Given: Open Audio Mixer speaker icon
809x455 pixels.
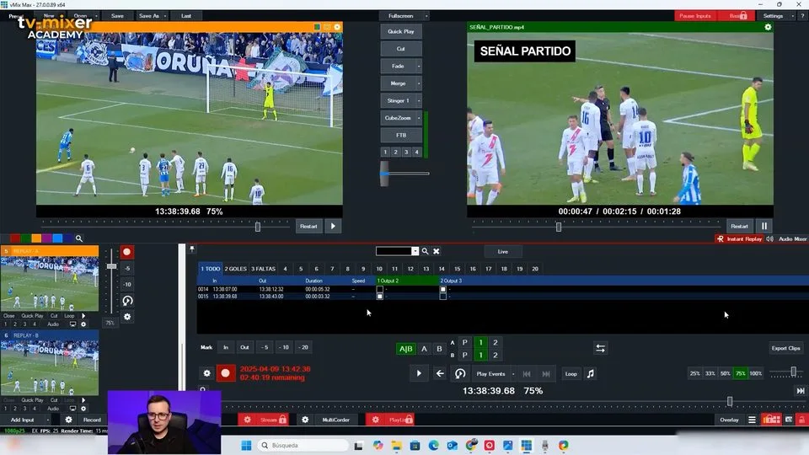Looking at the screenshot, I should [x=769, y=238].
